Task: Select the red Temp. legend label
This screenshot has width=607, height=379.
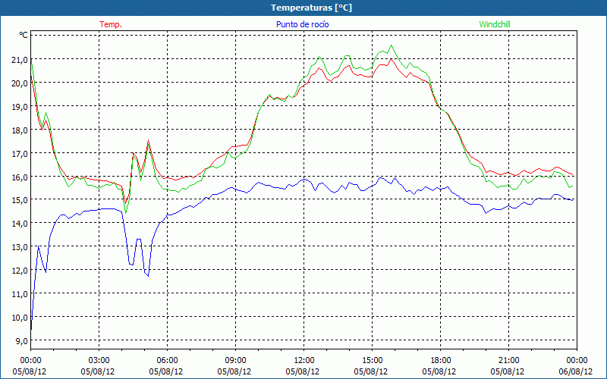Action: 111,24
